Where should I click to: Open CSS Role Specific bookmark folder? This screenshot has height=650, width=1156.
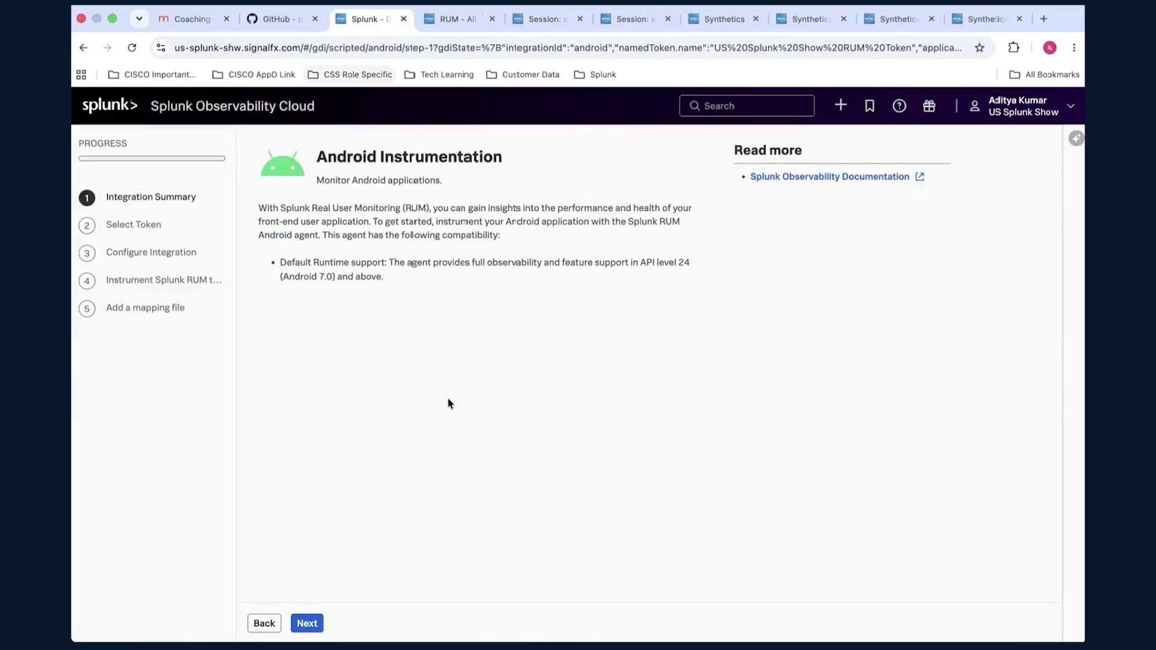pyautogui.click(x=350, y=75)
